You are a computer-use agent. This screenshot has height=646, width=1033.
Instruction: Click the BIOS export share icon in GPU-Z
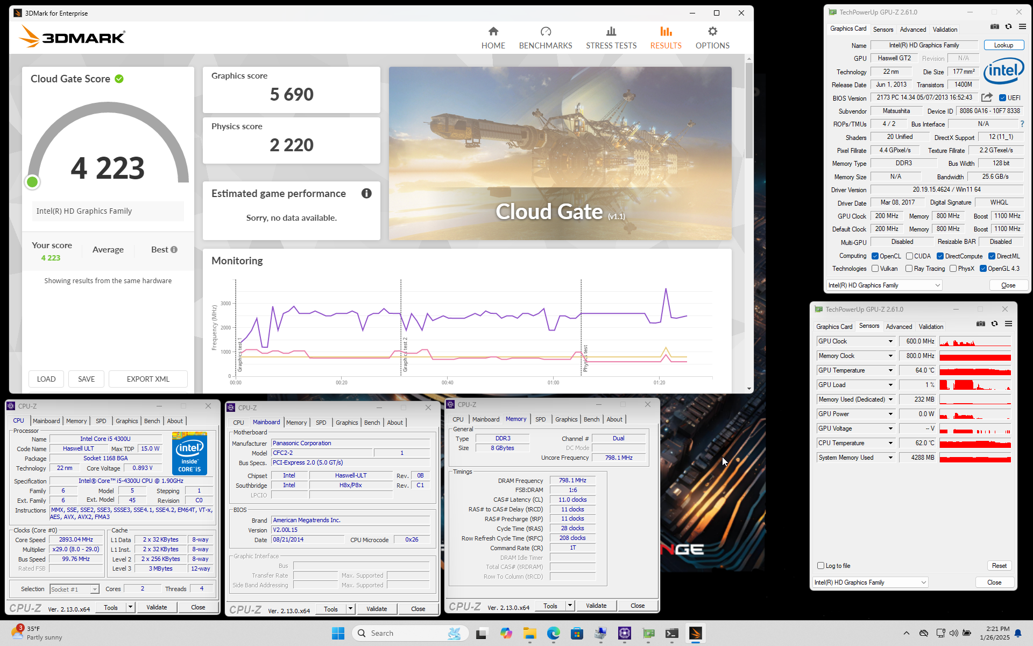click(x=987, y=97)
